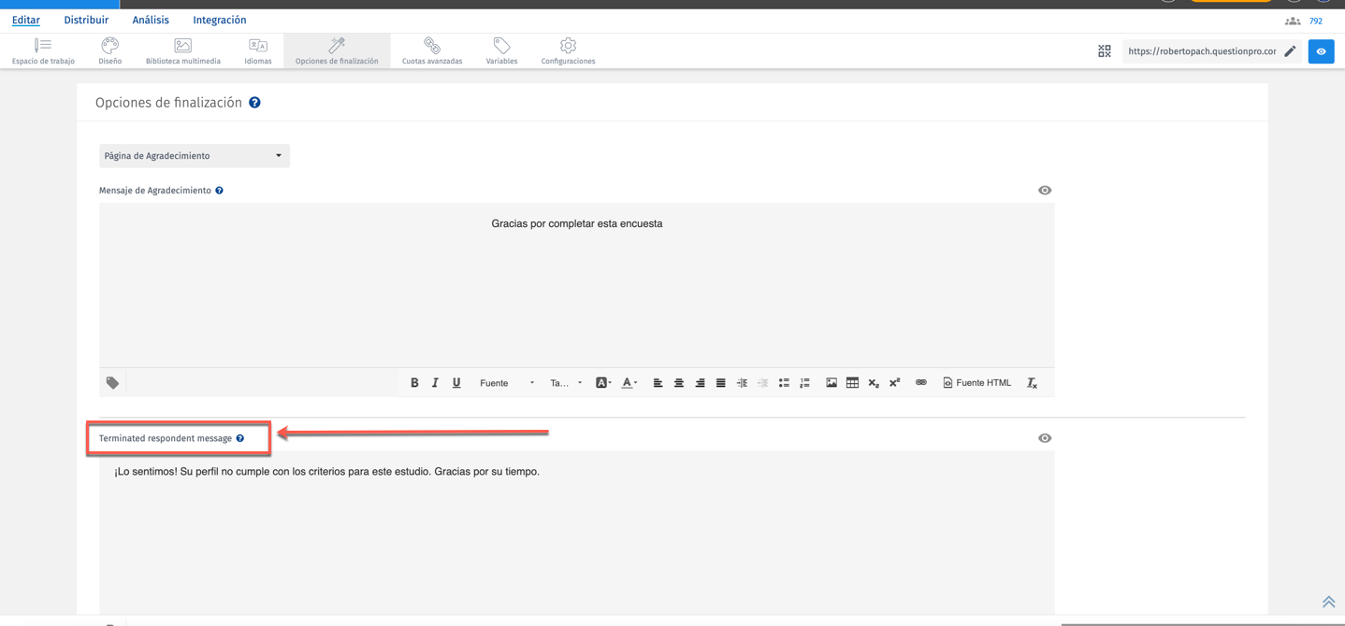
Task: Click the QR code icon near survey URL
Action: point(1104,50)
